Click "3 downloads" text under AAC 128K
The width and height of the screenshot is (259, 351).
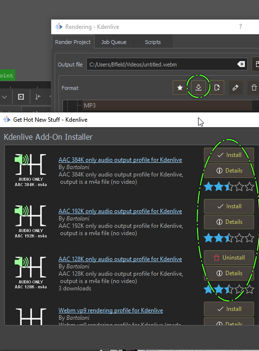tap(75, 288)
